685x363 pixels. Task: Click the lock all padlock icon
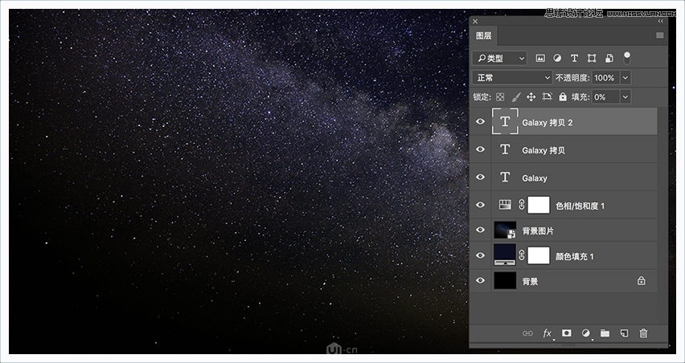tap(563, 97)
